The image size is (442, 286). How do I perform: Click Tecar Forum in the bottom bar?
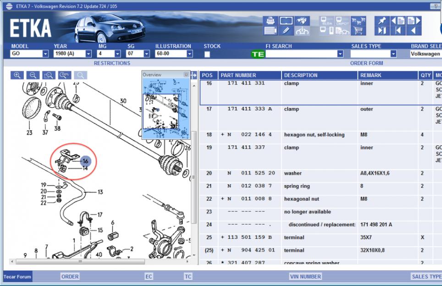tap(17, 277)
